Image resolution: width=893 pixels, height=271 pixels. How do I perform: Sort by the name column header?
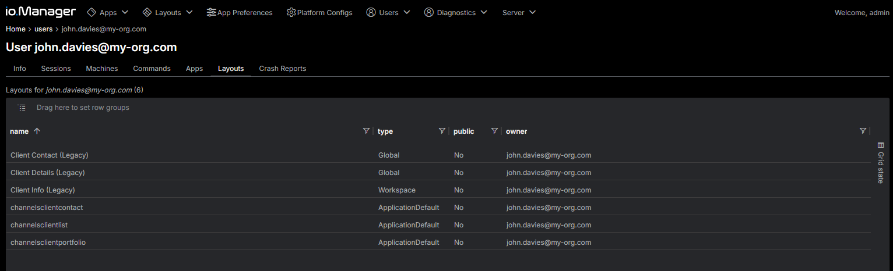tap(19, 131)
